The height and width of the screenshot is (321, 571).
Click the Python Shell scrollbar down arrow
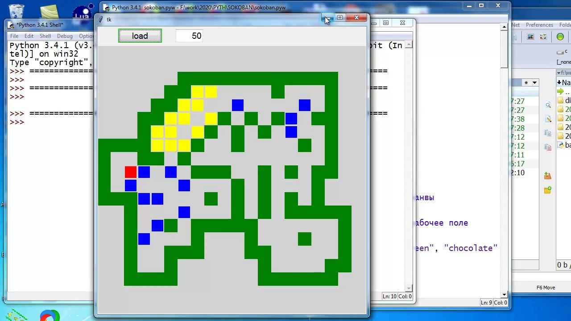pyautogui.click(x=409, y=288)
